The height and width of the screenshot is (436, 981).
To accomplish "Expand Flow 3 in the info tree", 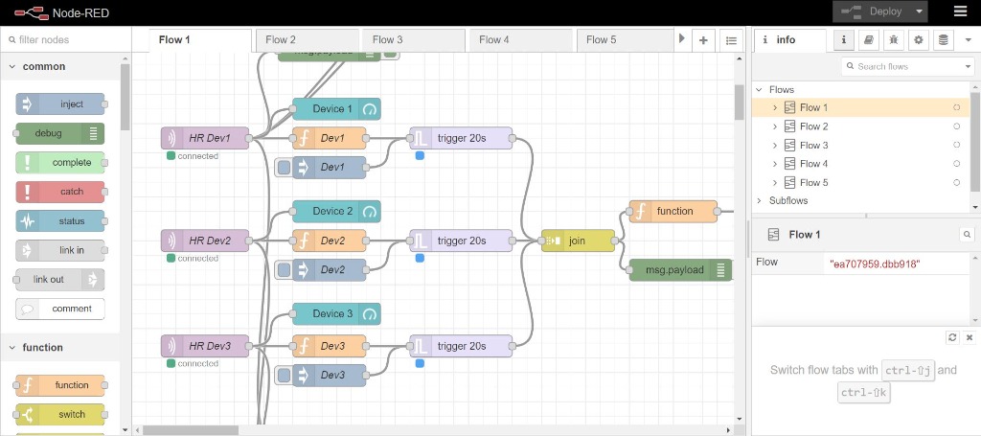I will [x=775, y=146].
